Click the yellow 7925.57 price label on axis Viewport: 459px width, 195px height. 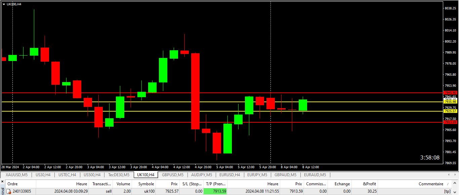point(450,111)
